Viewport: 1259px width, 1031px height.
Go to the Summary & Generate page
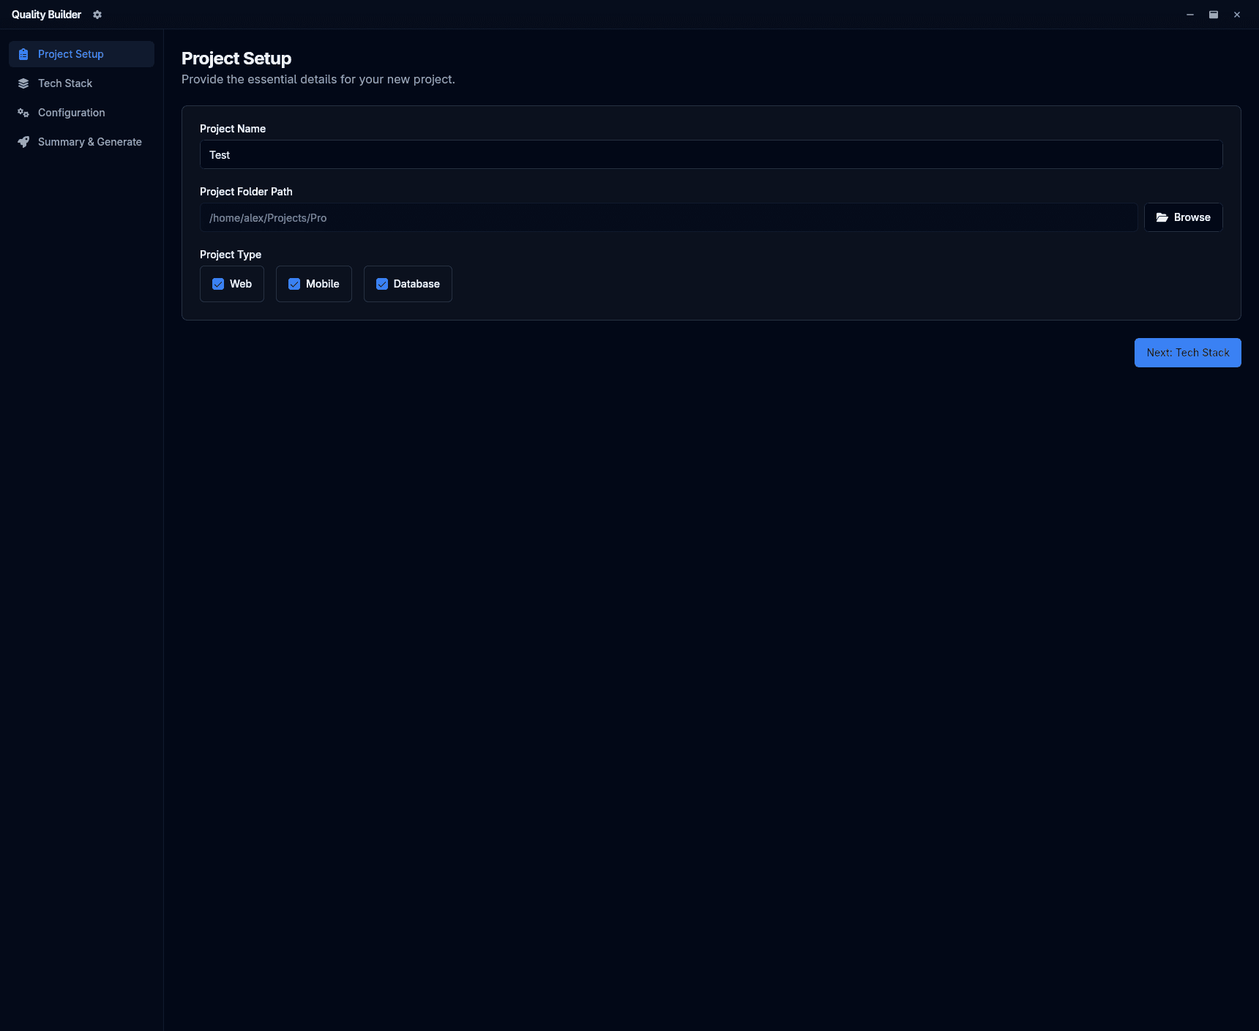(x=90, y=142)
